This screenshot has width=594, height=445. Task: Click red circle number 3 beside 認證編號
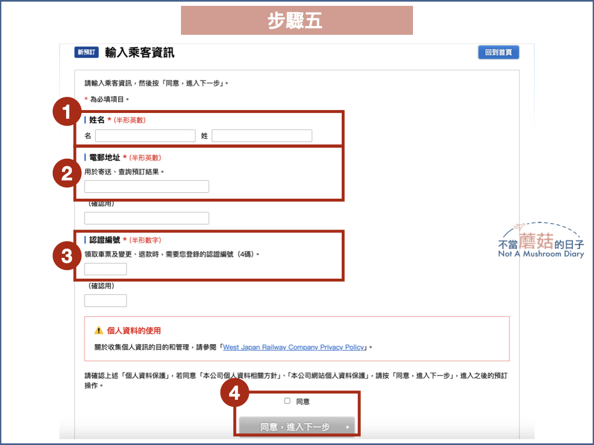(66, 256)
